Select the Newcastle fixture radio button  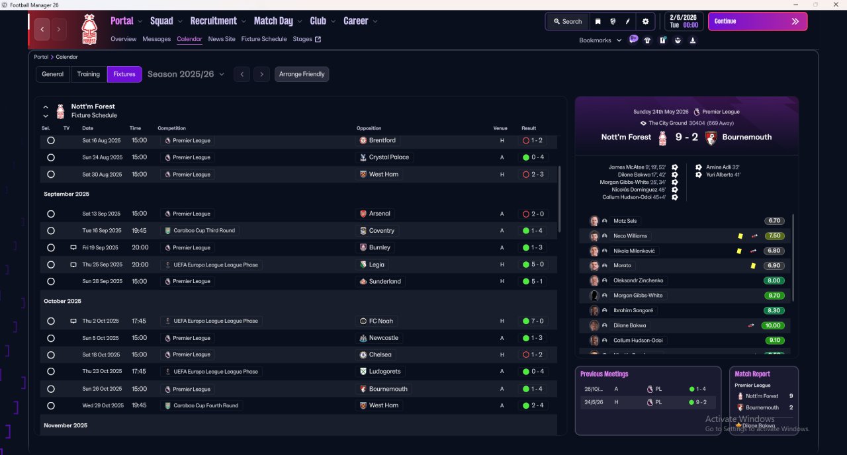pyautogui.click(x=51, y=338)
